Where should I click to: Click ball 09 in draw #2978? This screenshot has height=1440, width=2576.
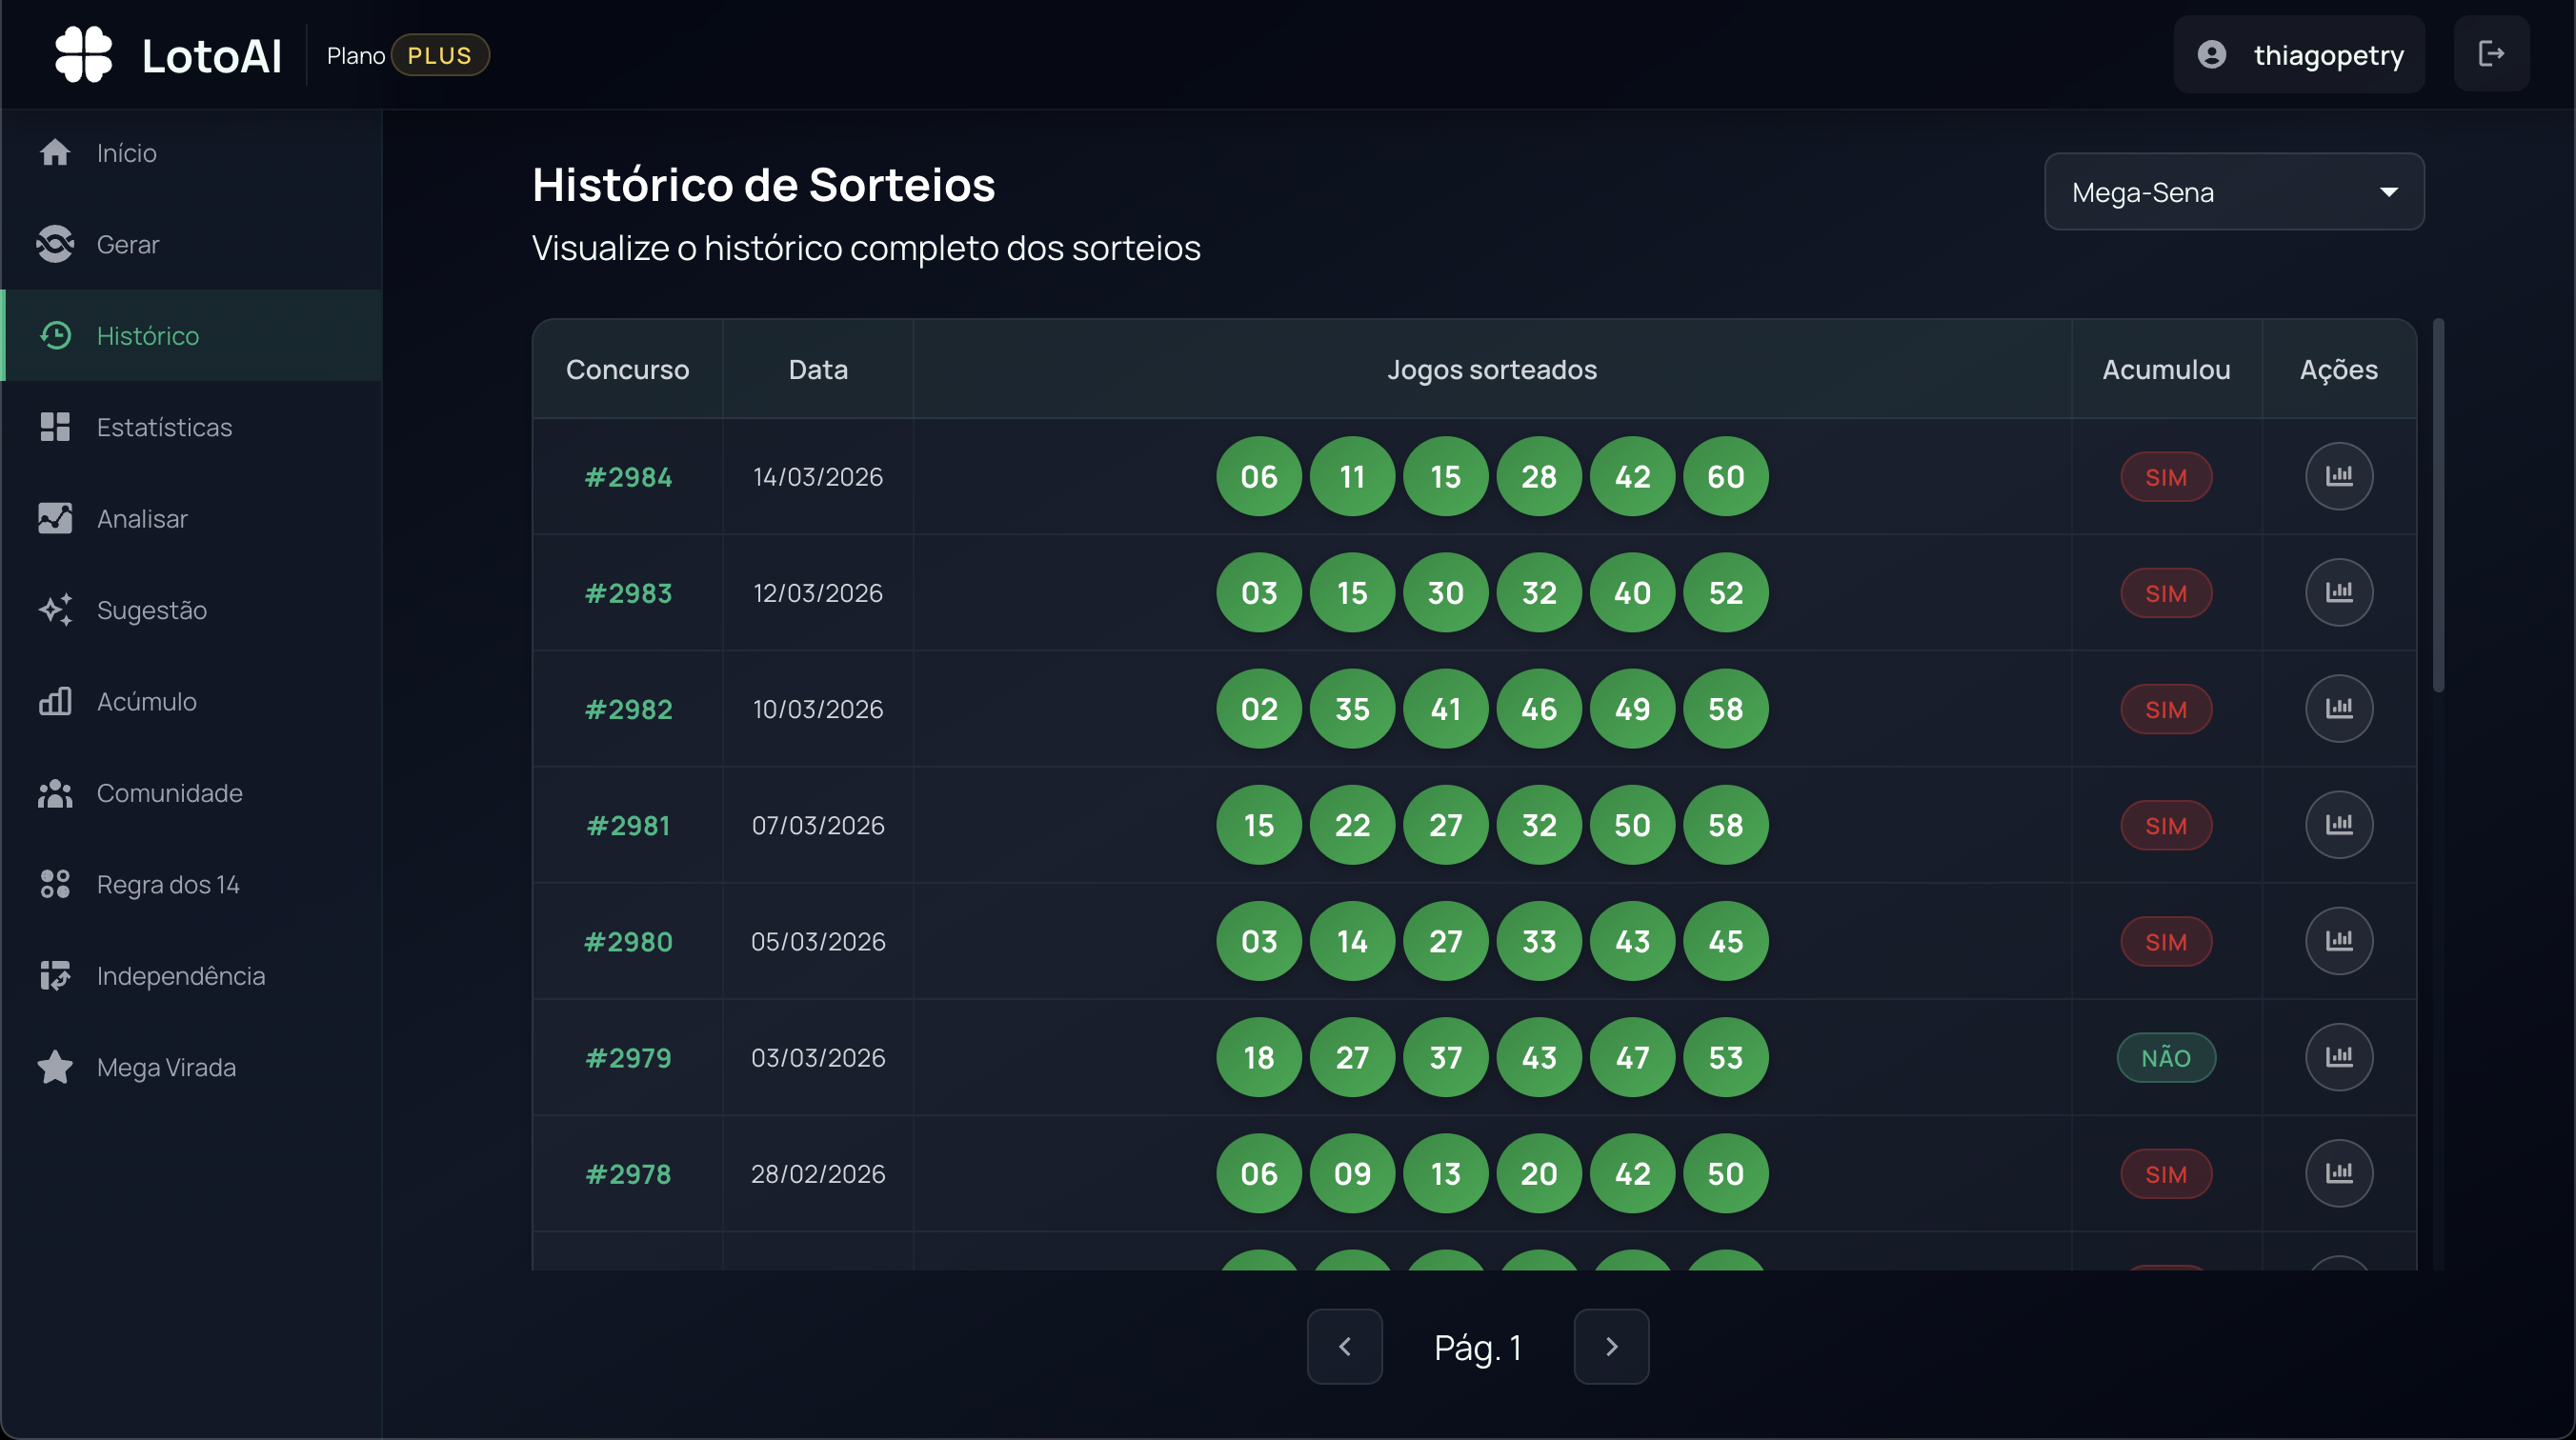coord(1352,1173)
